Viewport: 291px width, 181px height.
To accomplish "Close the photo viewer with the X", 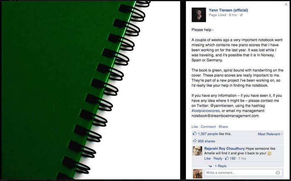I will click(286, 4).
